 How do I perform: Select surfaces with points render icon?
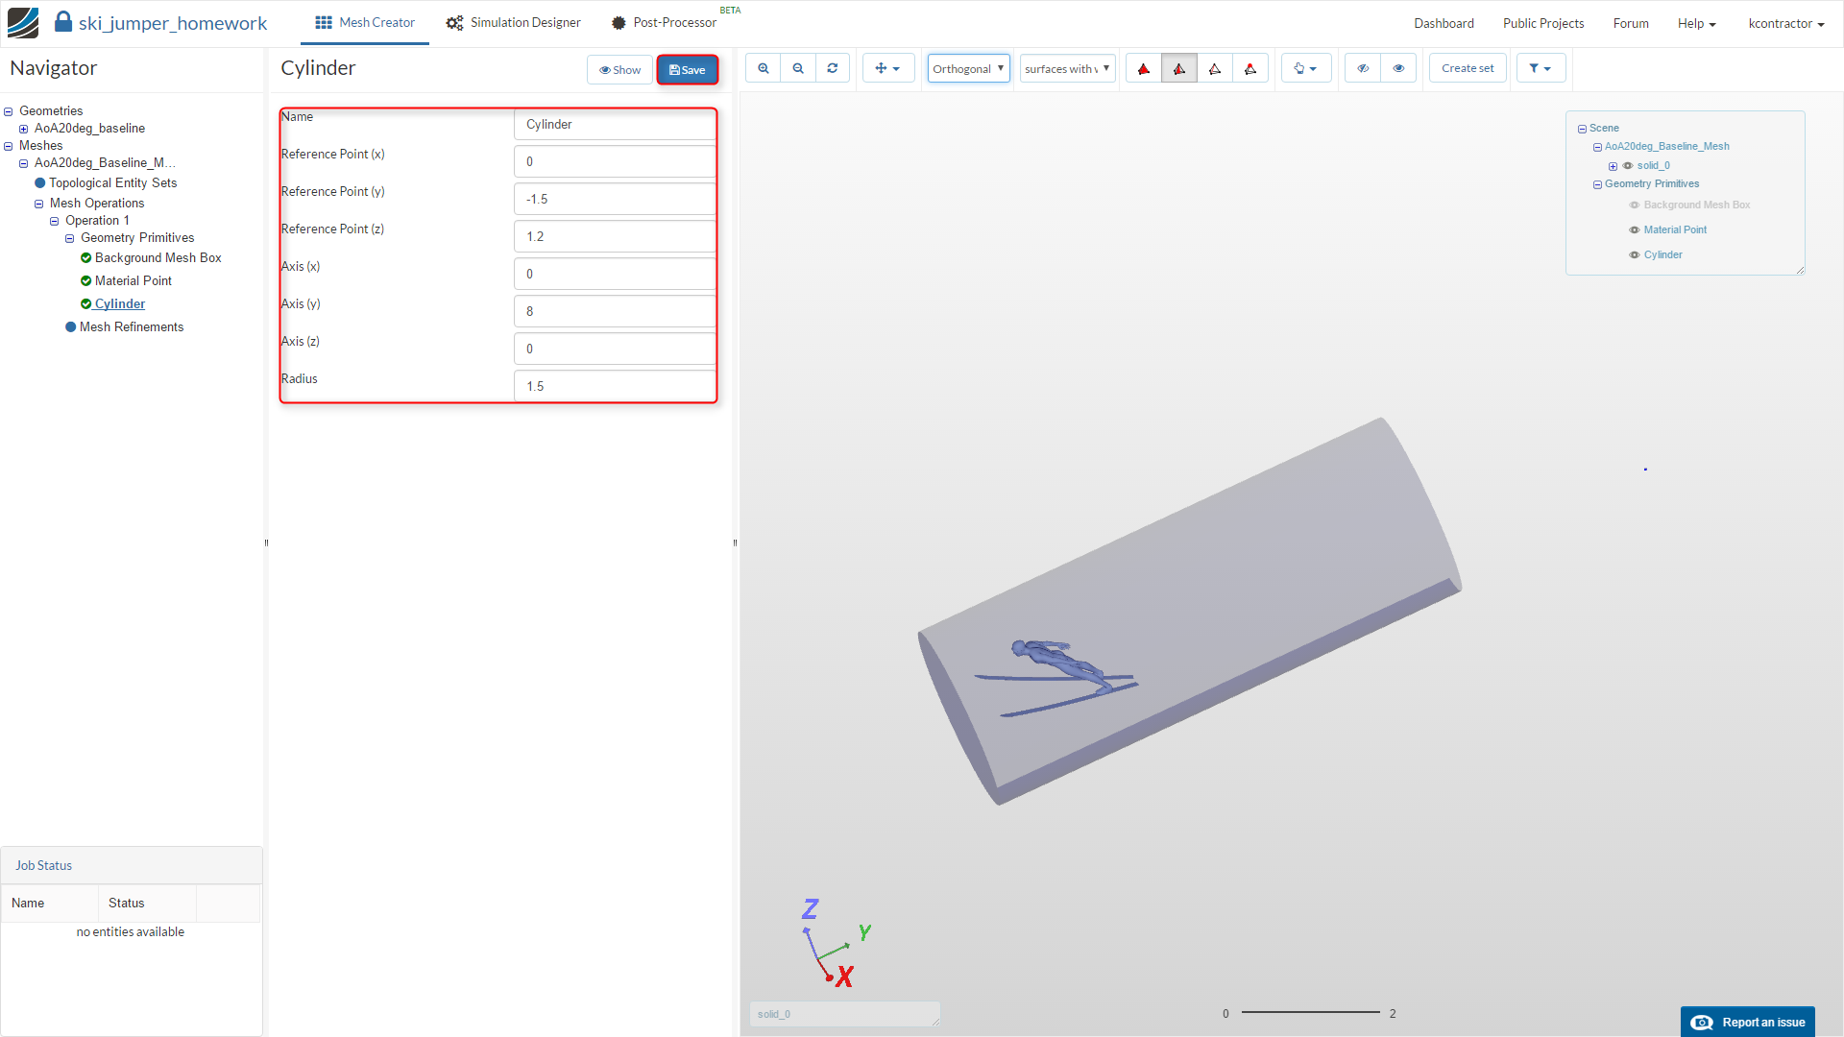(x=1250, y=68)
